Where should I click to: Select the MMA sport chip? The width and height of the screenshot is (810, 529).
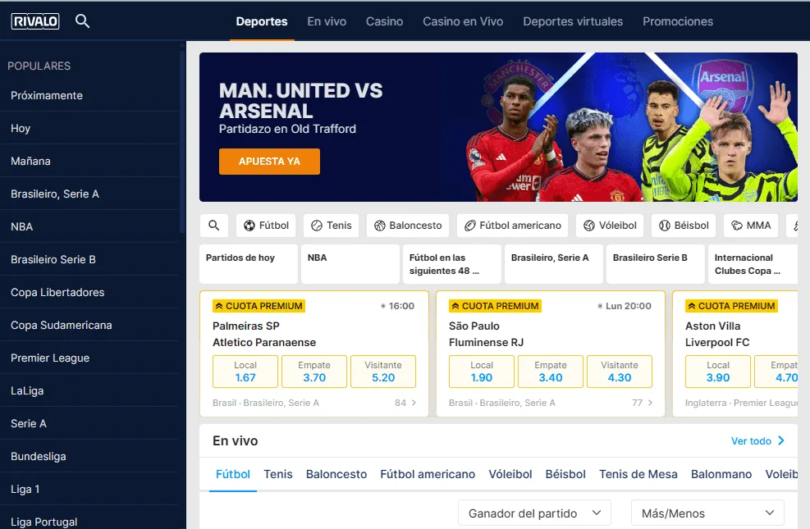tap(751, 226)
